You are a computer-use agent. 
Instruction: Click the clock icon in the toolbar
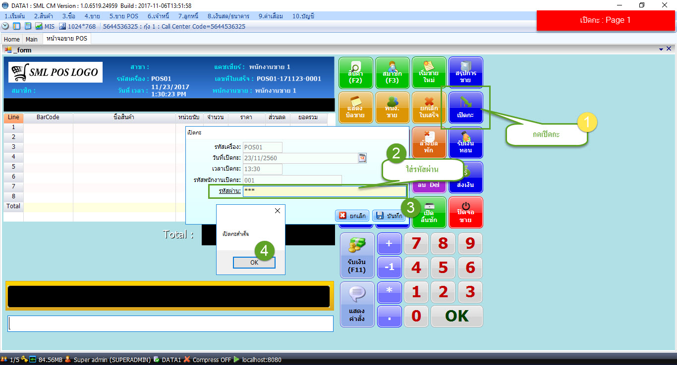[x=5, y=26]
